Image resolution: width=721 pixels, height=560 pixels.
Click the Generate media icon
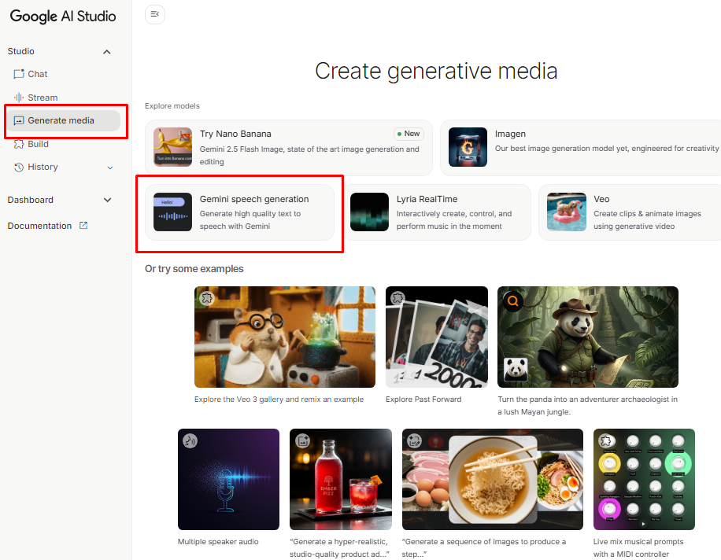point(18,120)
